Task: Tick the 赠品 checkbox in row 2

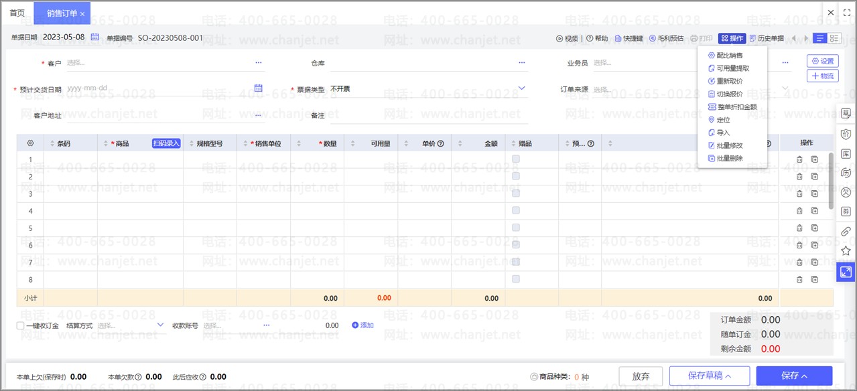Action: 516,176
